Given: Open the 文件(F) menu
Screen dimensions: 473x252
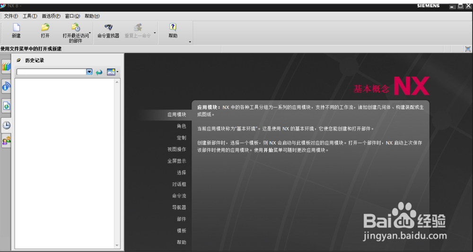Looking at the screenshot, I should (x=11, y=16).
